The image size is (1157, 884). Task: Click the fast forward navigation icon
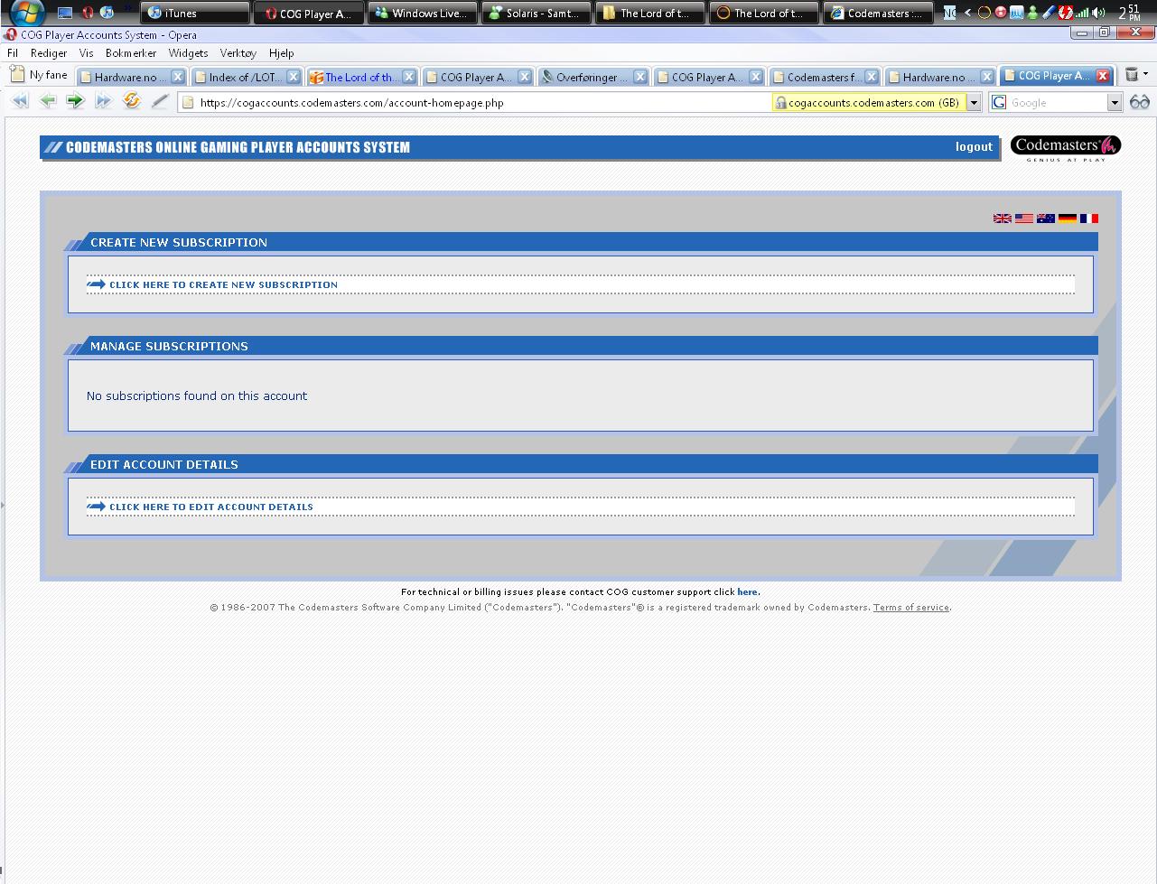104,101
